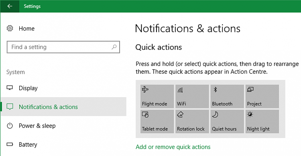Select the Project quick action tile
This screenshot has height=156, width=301.
(262, 96)
